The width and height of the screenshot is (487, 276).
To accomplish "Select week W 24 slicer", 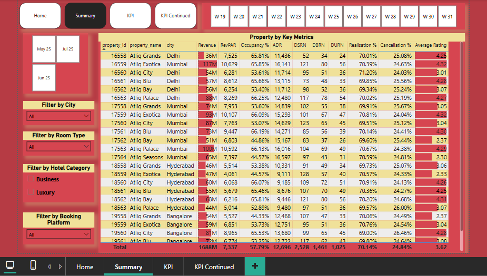I will coord(315,16).
